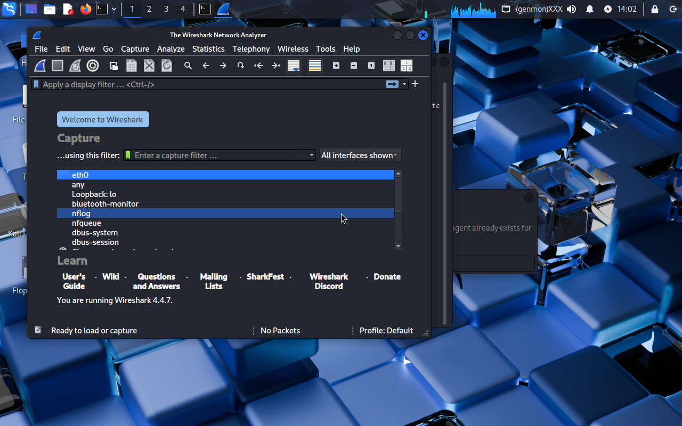Open Mailing Lists link

[214, 281]
